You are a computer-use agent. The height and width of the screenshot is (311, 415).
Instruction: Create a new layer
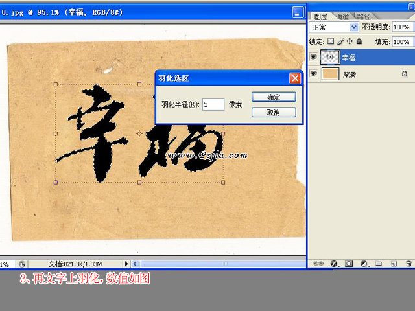click(x=394, y=264)
